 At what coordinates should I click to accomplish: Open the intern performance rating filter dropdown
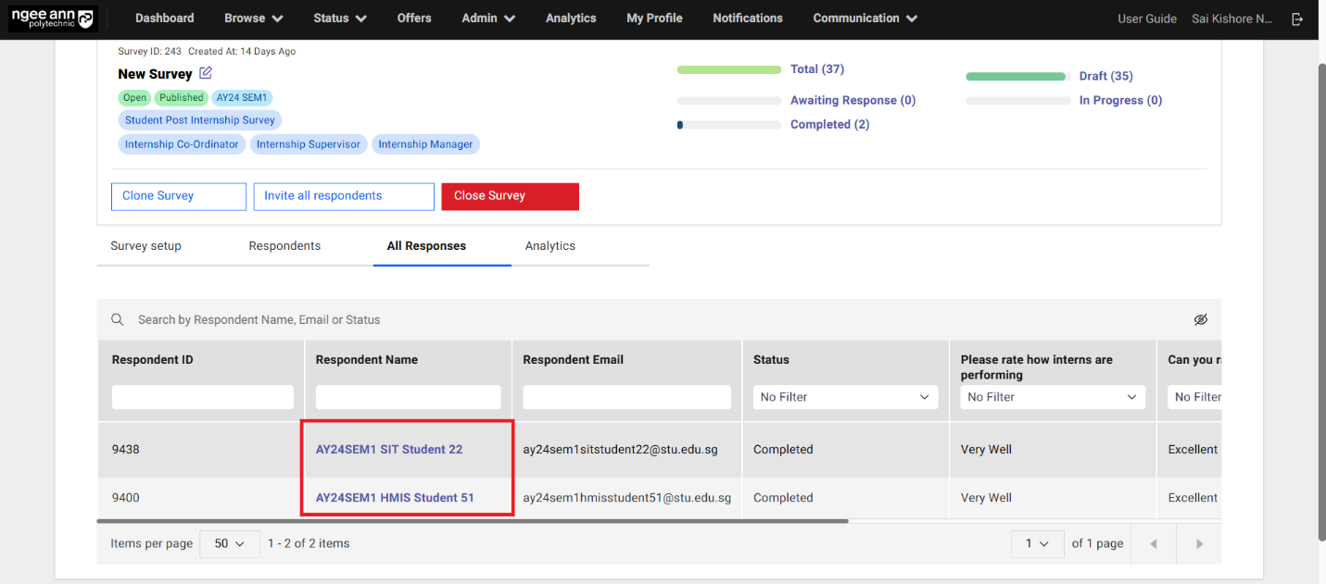[1052, 397]
